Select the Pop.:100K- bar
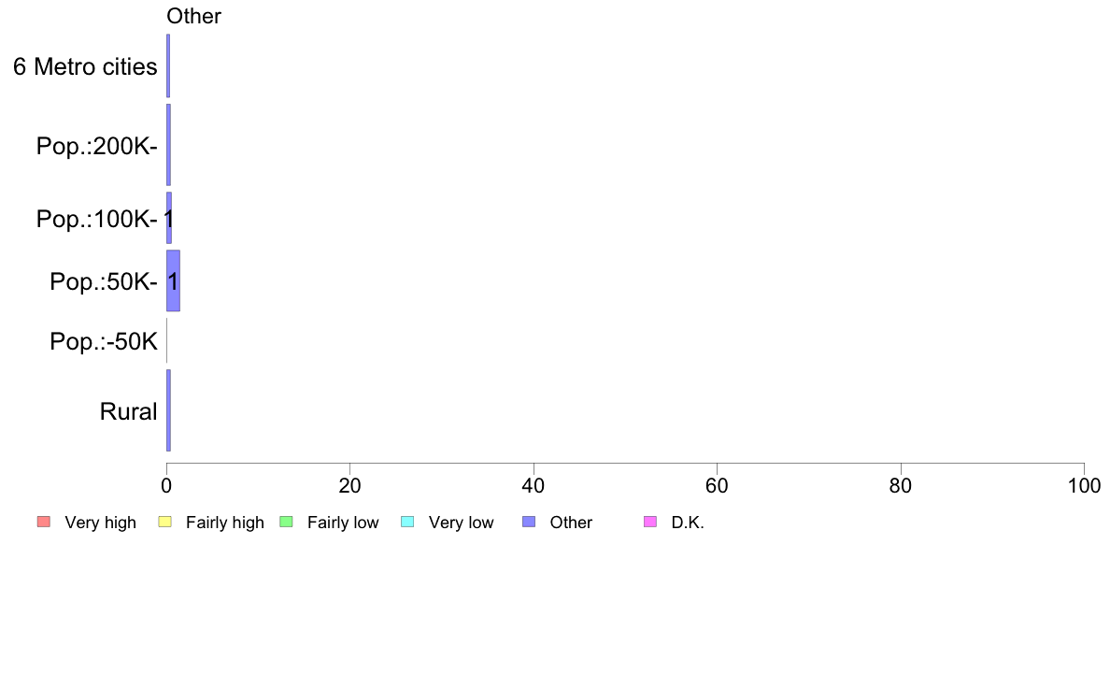This screenshot has height=688, width=1110. [x=169, y=218]
